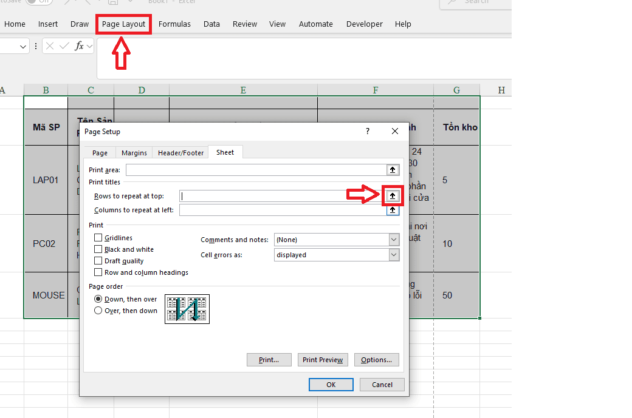Click the Mã SP header cell
Viewport: 632px width, 418px height.
tap(46, 127)
